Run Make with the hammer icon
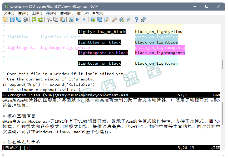228x158 pixels. click(115, 19)
